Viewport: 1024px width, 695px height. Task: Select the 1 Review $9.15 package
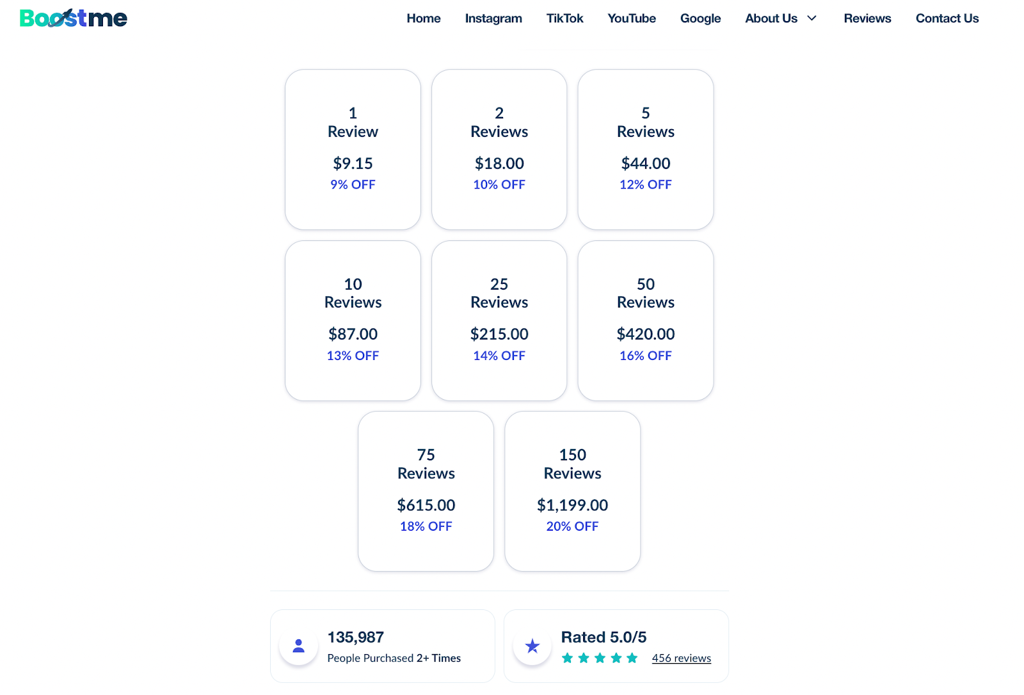pyautogui.click(x=353, y=150)
